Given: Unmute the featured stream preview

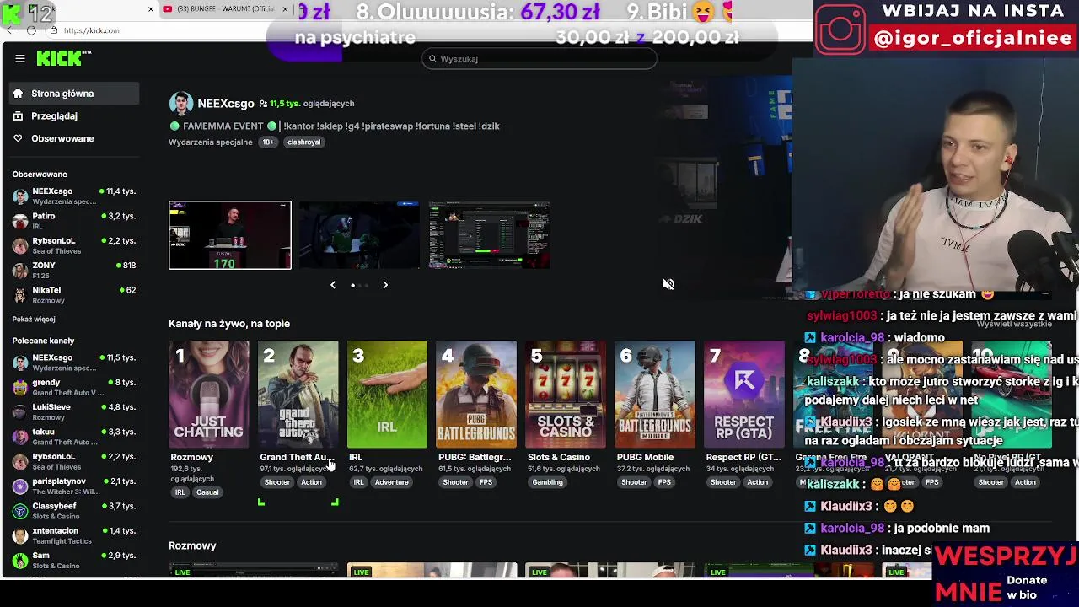Looking at the screenshot, I should (668, 285).
